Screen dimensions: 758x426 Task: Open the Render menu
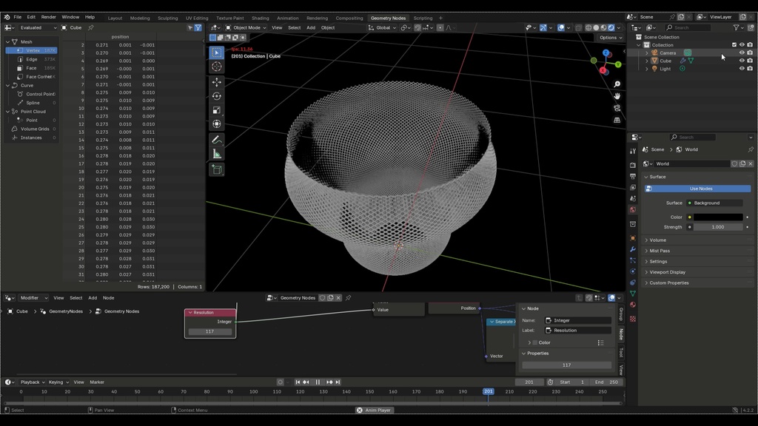[48, 17]
